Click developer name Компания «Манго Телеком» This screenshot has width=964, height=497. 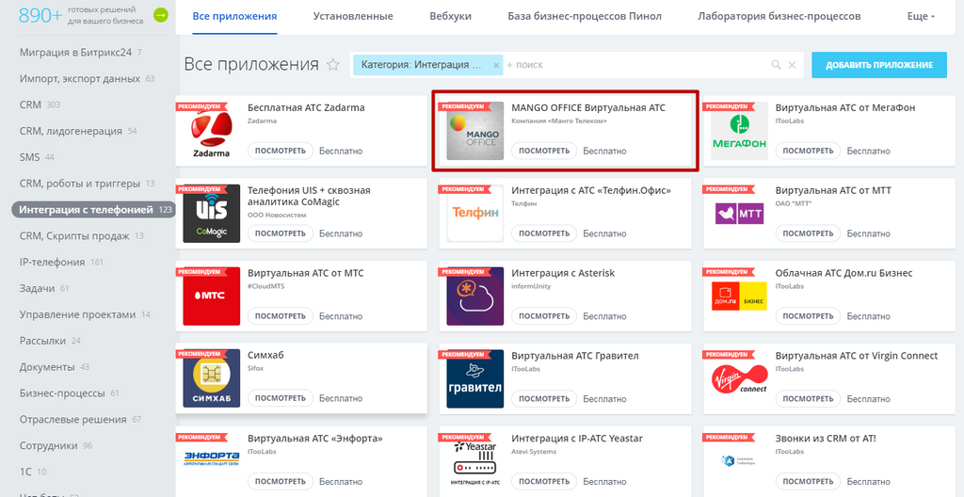click(559, 121)
